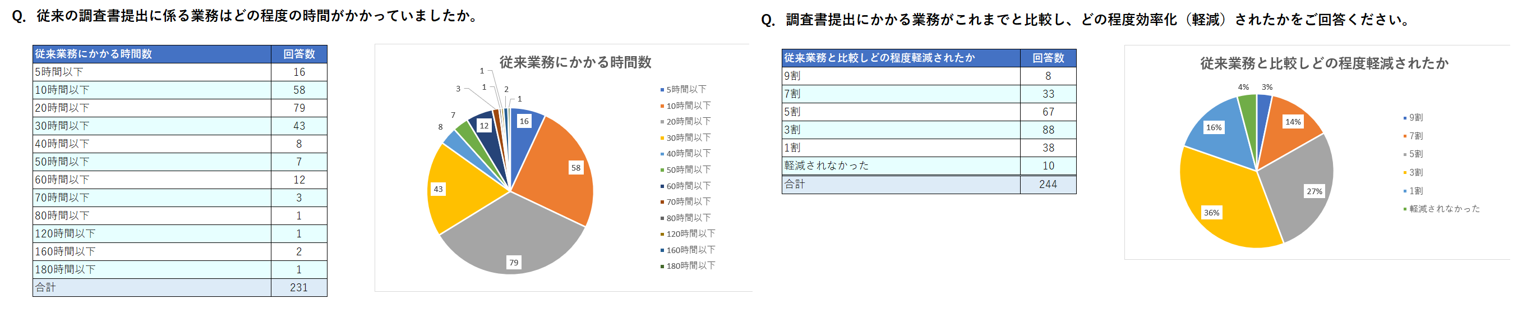Select the total value 244 cell

(x=1048, y=185)
